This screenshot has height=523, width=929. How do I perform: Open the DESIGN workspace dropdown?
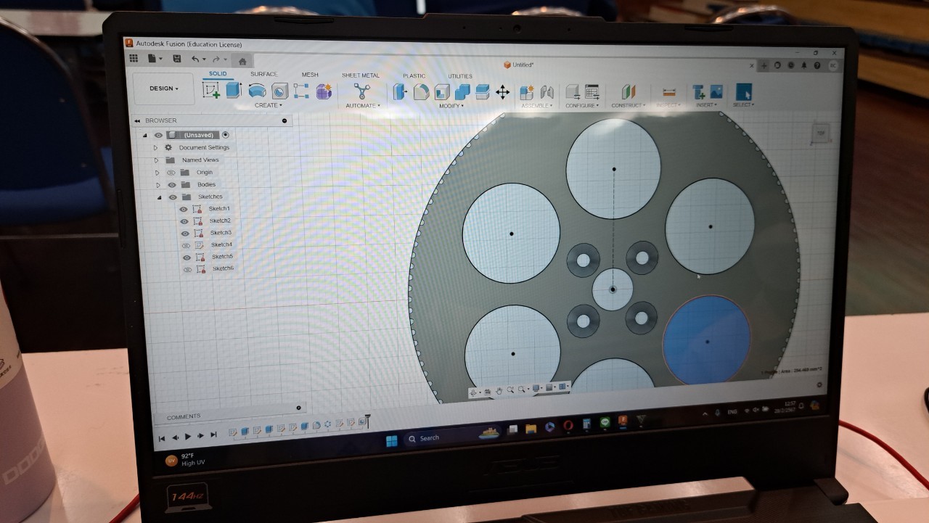[164, 88]
